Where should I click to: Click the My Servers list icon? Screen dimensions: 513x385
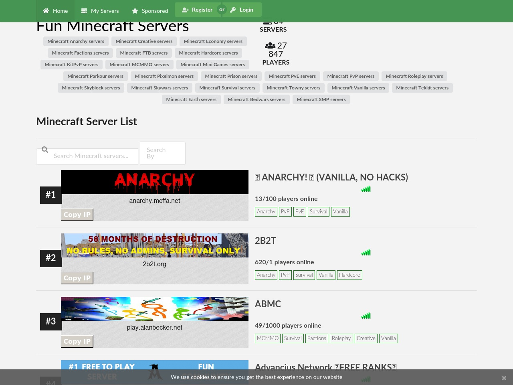pos(84,11)
